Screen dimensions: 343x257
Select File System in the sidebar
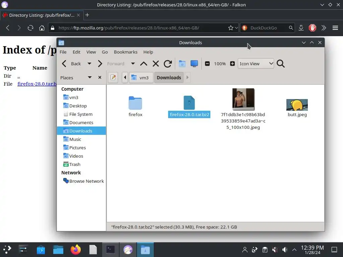[x=81, y=114]
